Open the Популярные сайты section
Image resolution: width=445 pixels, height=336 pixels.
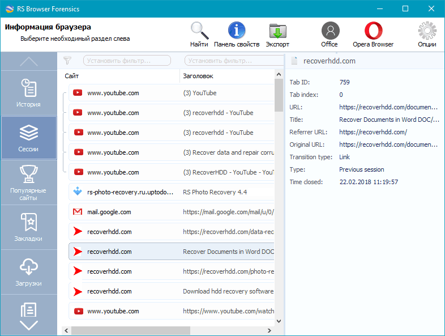coord(28,182)
